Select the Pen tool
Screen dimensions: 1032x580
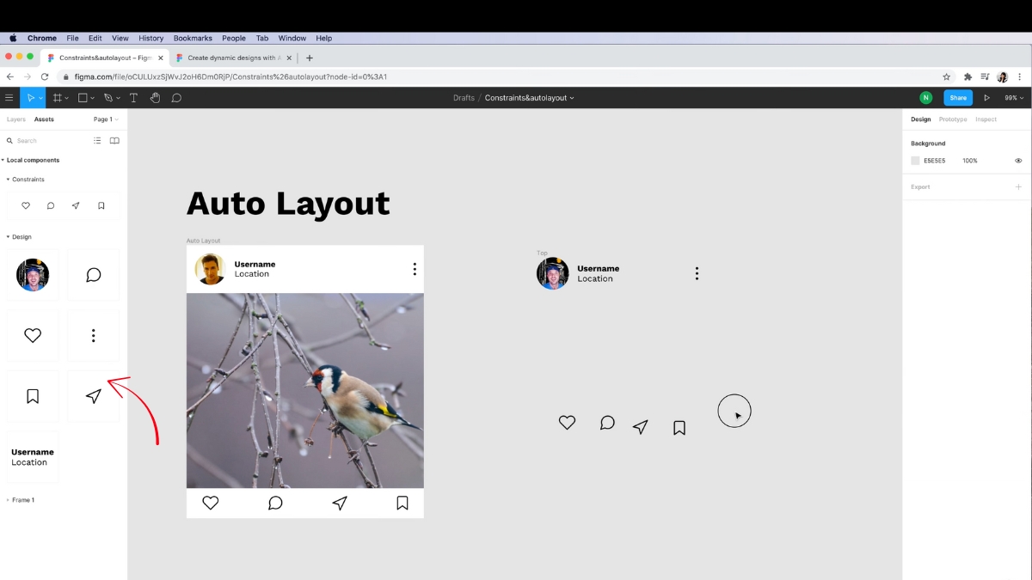point(108,98)
